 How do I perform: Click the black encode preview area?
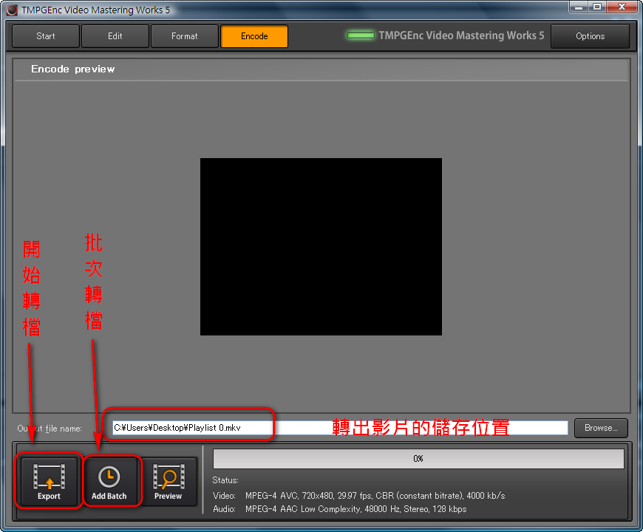point(321,247)
